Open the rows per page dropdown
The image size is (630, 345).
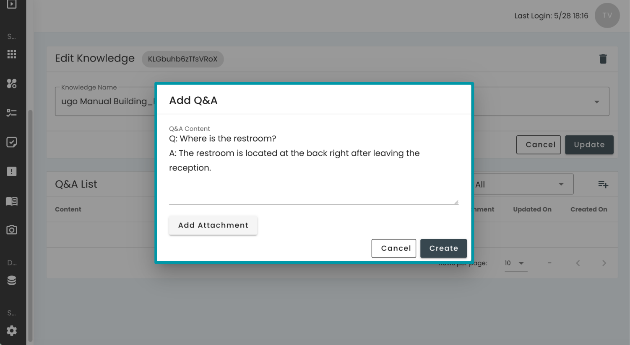[515, 263]
